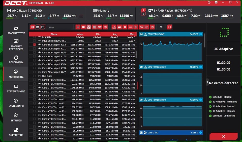Tick the Core 7 T1 Effective Clock checkbox

point(34,138)
